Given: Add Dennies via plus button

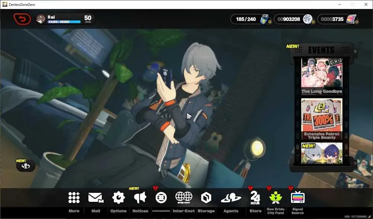Looking at the screenshot, I should pos(313,22).
